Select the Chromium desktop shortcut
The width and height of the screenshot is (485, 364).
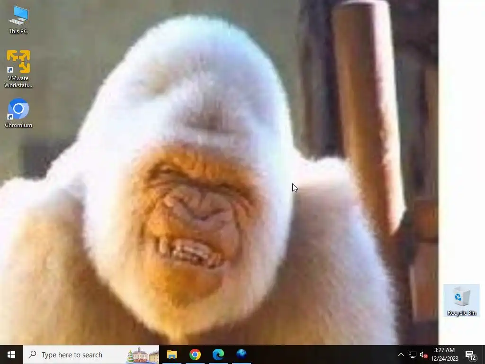pos(18,113)
